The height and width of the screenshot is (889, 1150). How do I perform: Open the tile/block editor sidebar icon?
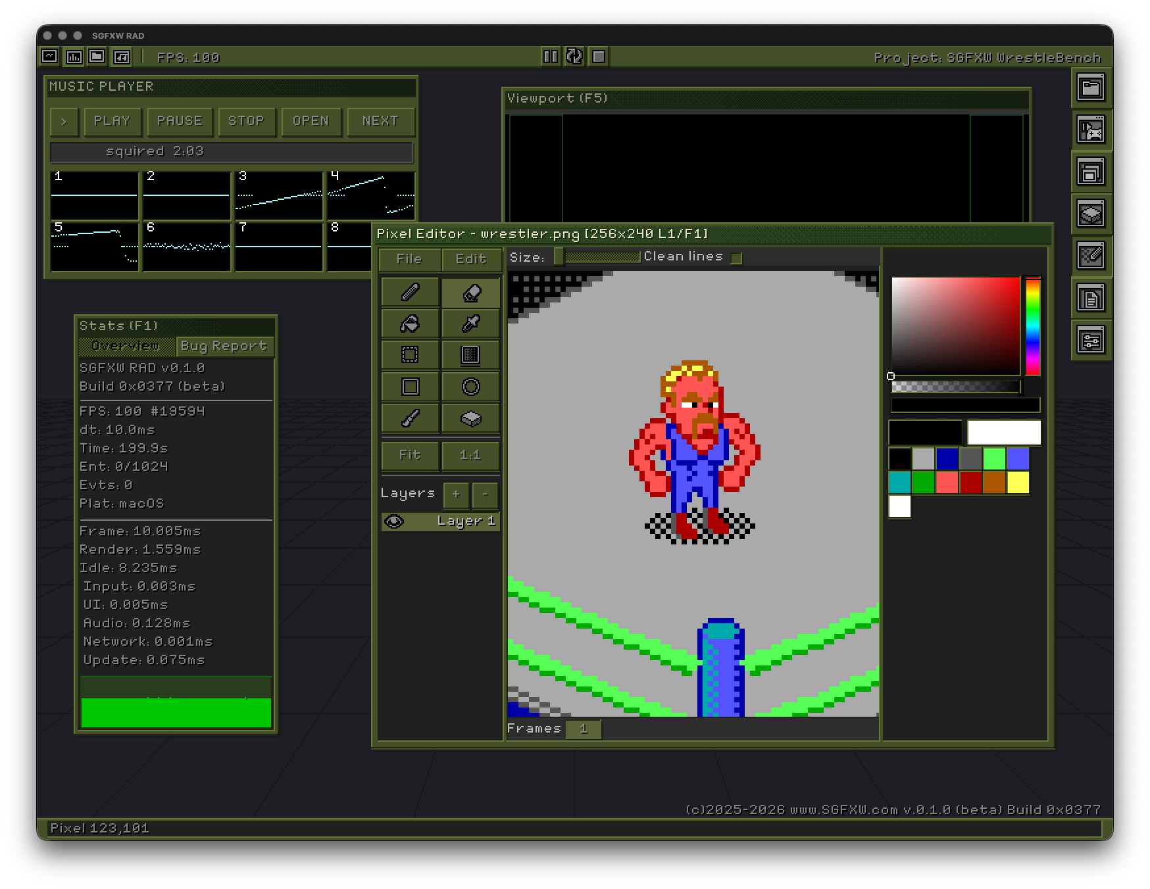click(x=1091, y=214)
